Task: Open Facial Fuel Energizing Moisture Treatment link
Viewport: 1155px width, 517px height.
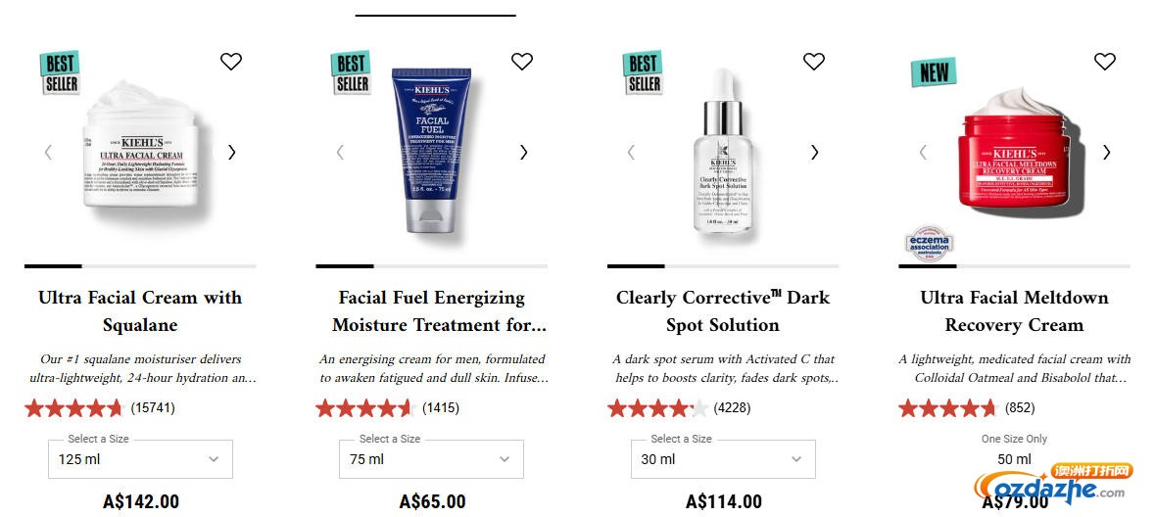Action: pyautogui.click(x=439, y=310)
